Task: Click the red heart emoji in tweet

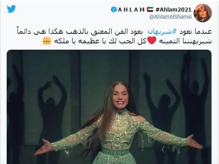Action: click(152, 40)
